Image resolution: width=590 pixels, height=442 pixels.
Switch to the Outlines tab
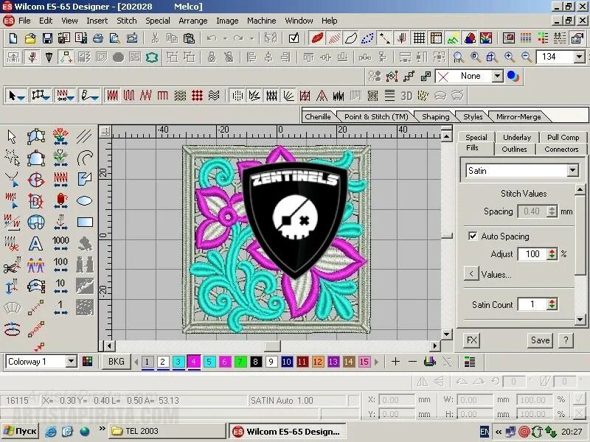(514, 150)
